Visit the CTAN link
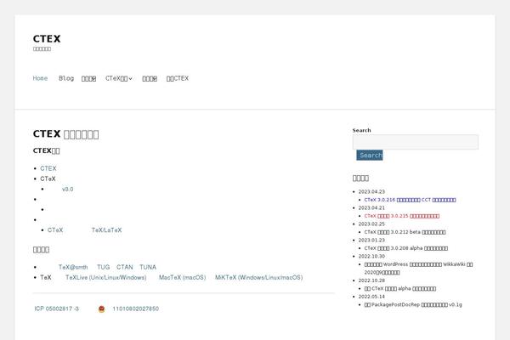This screenshot has width=510, height=340. [x=125, y=267]
